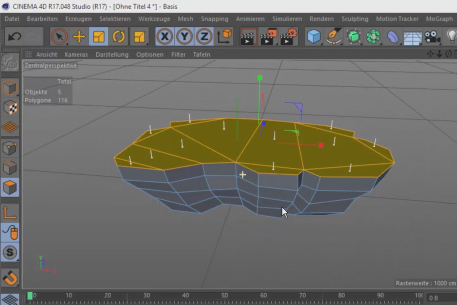Open viewport Ansicht menu
457x305 pixels.
47,55
